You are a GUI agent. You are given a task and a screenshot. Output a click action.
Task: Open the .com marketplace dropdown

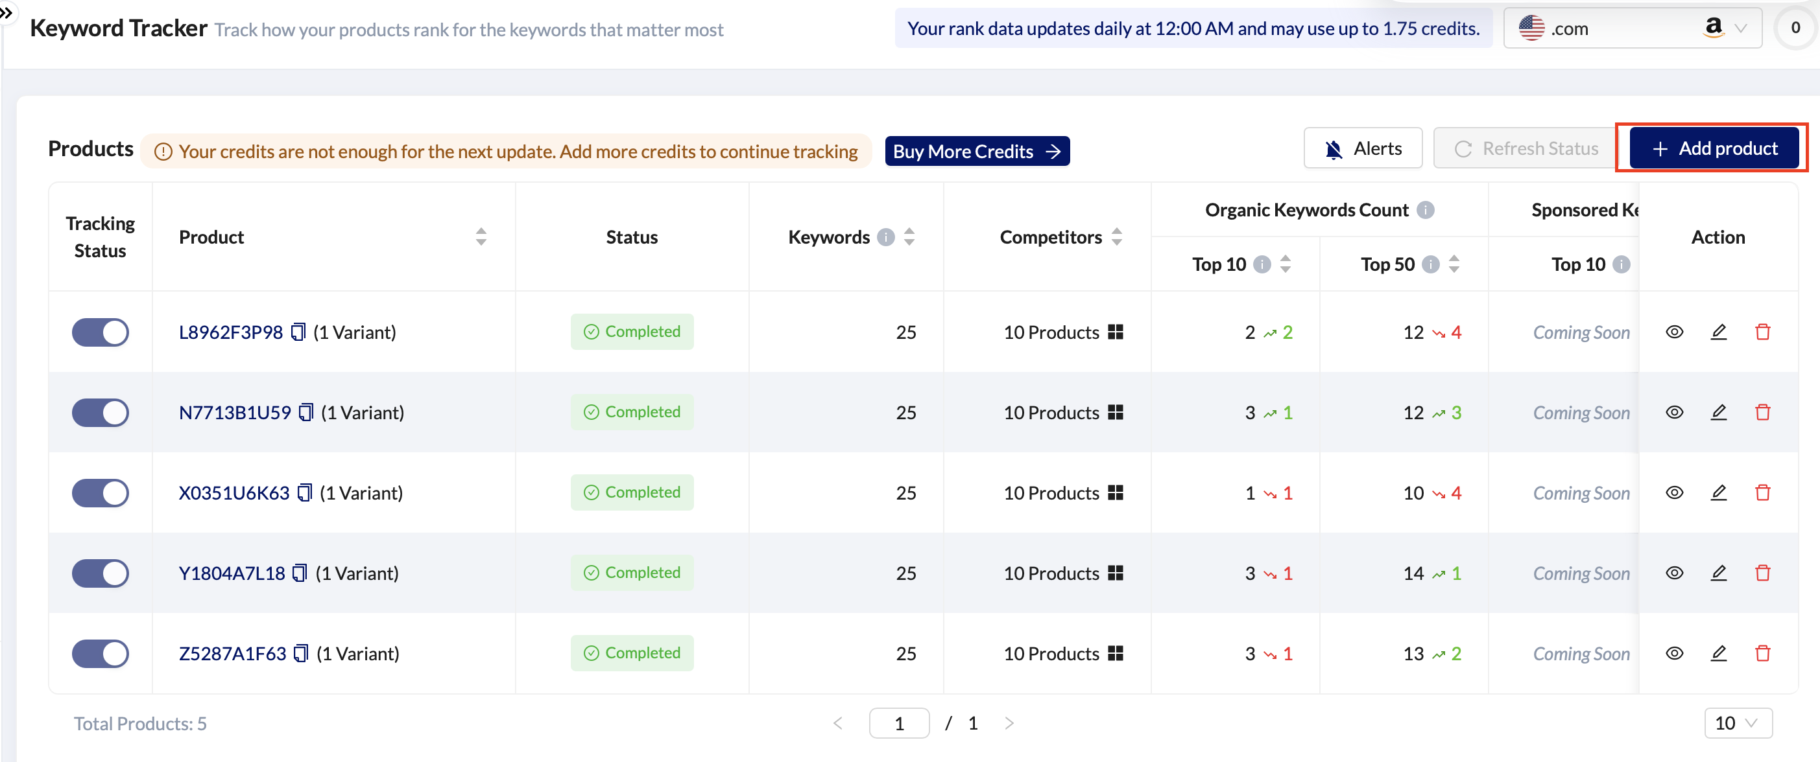click(x=1632, y=29)
